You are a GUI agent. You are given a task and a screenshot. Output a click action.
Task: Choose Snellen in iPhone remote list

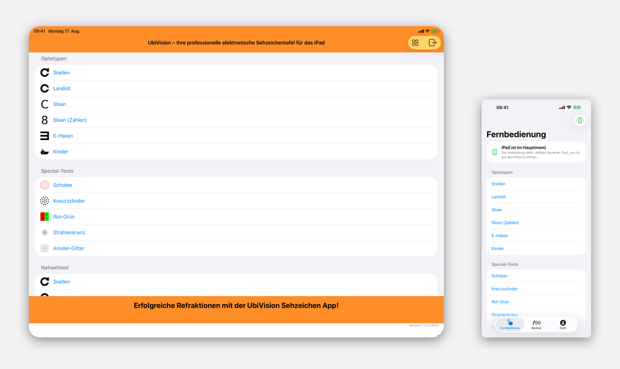tap(536, 184)
